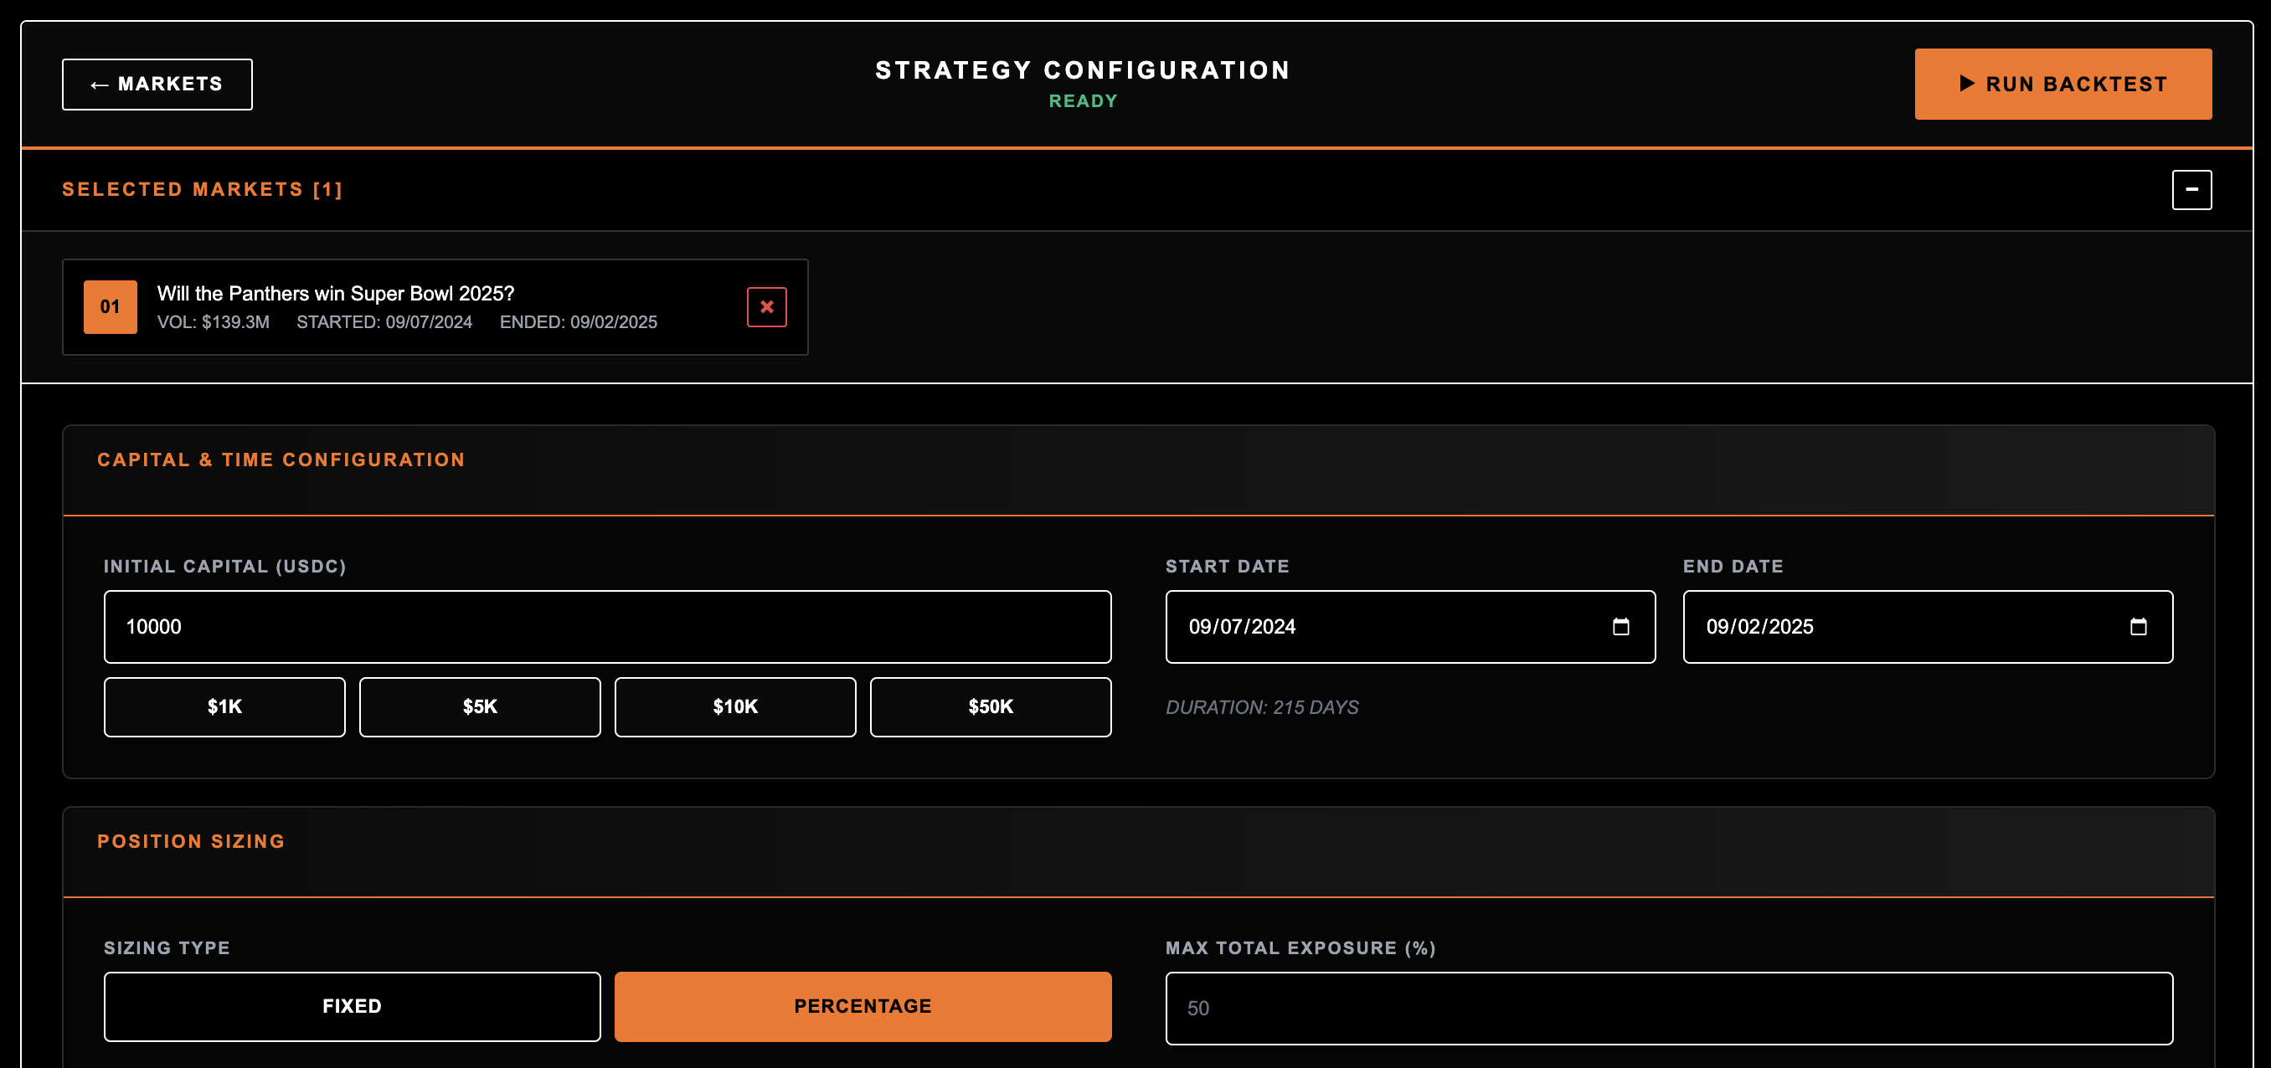The width and height of the screenshot is (2271, 1068).
Task: Open the Markets view
Action: point(157,84)
